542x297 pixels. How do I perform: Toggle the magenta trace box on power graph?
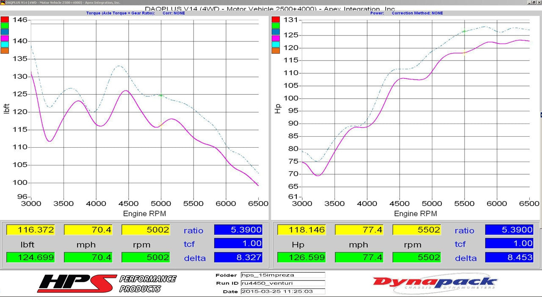[276, 38]
